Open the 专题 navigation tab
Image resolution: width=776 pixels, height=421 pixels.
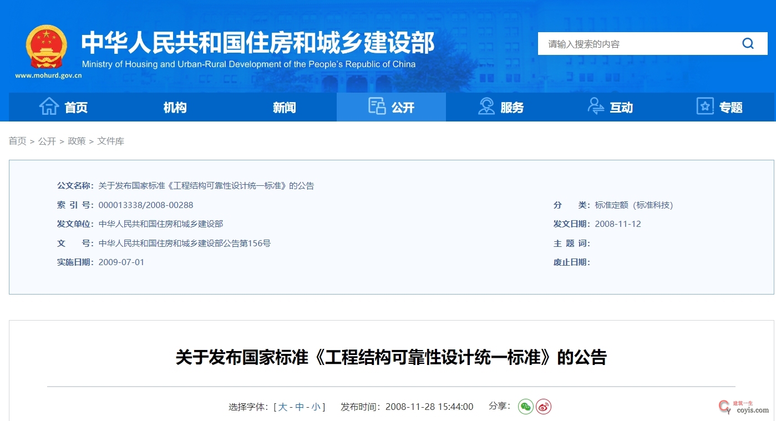coord(719,107)
